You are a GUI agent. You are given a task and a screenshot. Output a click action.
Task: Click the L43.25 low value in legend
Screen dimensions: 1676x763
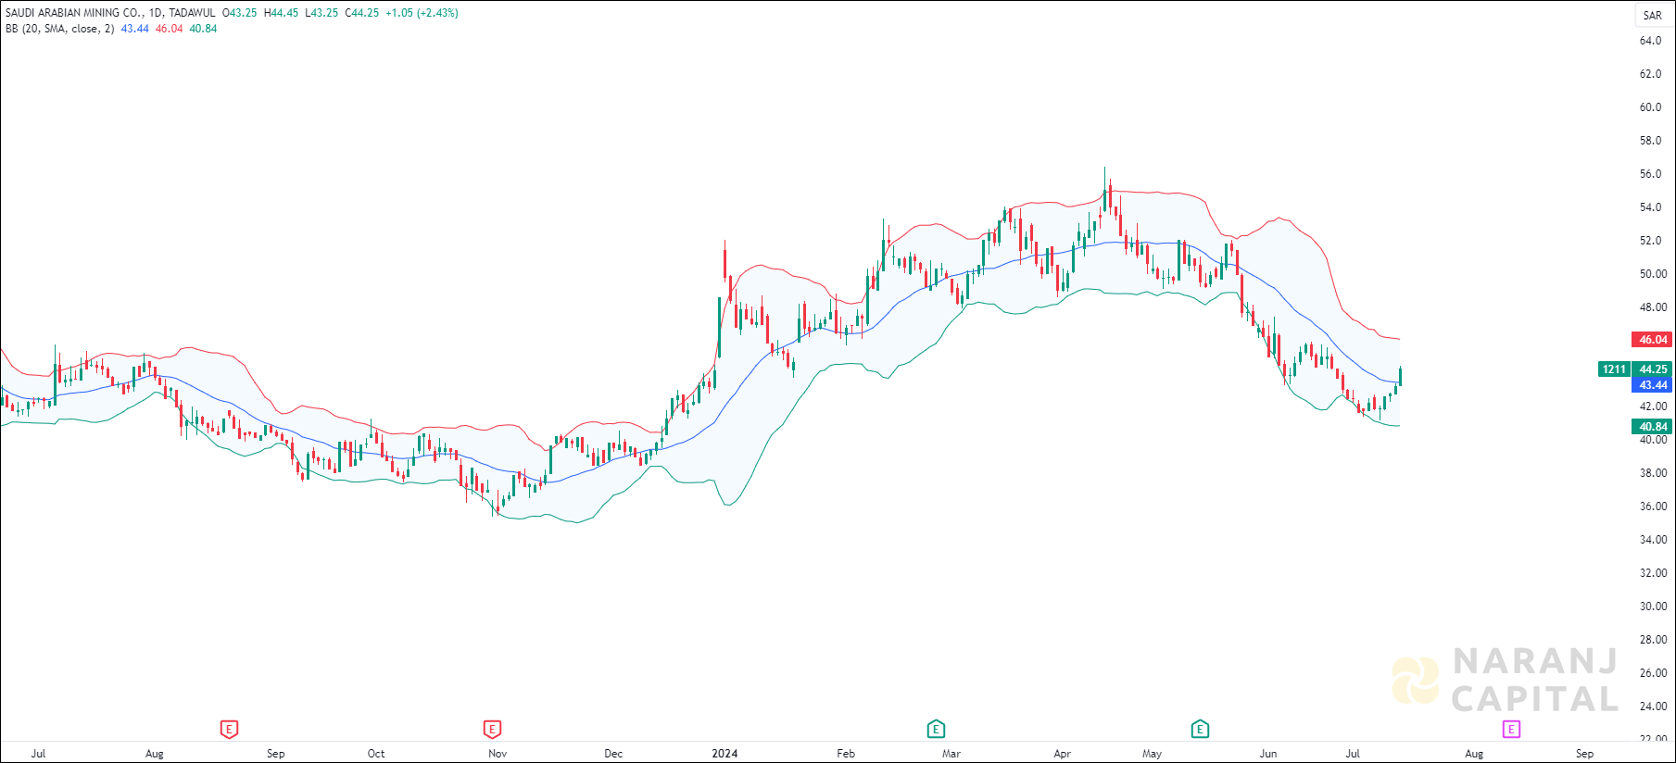click(x=321, y=13)
